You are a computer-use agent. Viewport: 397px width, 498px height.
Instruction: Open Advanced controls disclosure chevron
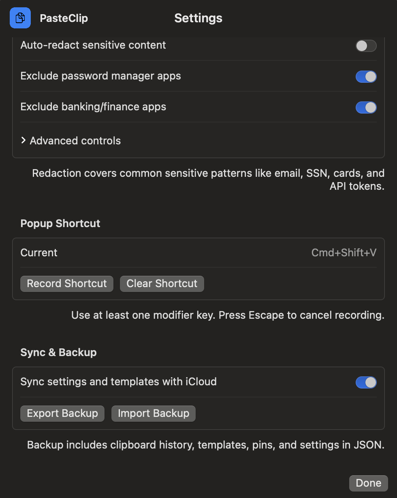[x=23, y=140]
